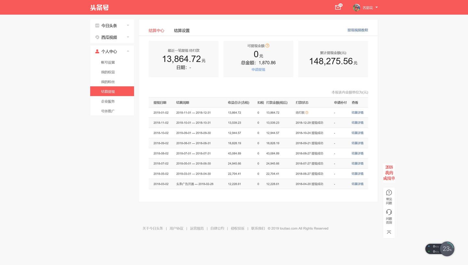468x265 pixels.
Task: Click the period 2018-07-01 --- 2018-07-31
Action: [193, 153]
